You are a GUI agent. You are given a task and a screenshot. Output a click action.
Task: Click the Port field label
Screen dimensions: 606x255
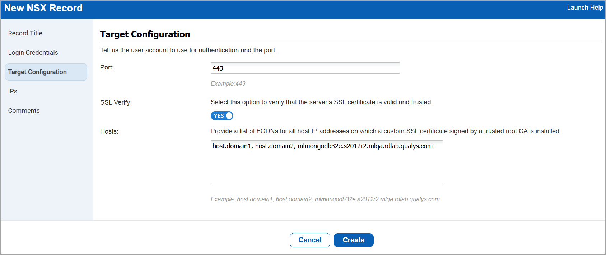click(107, 67)
